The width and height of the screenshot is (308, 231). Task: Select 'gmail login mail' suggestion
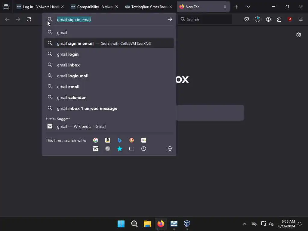(109, 75)
